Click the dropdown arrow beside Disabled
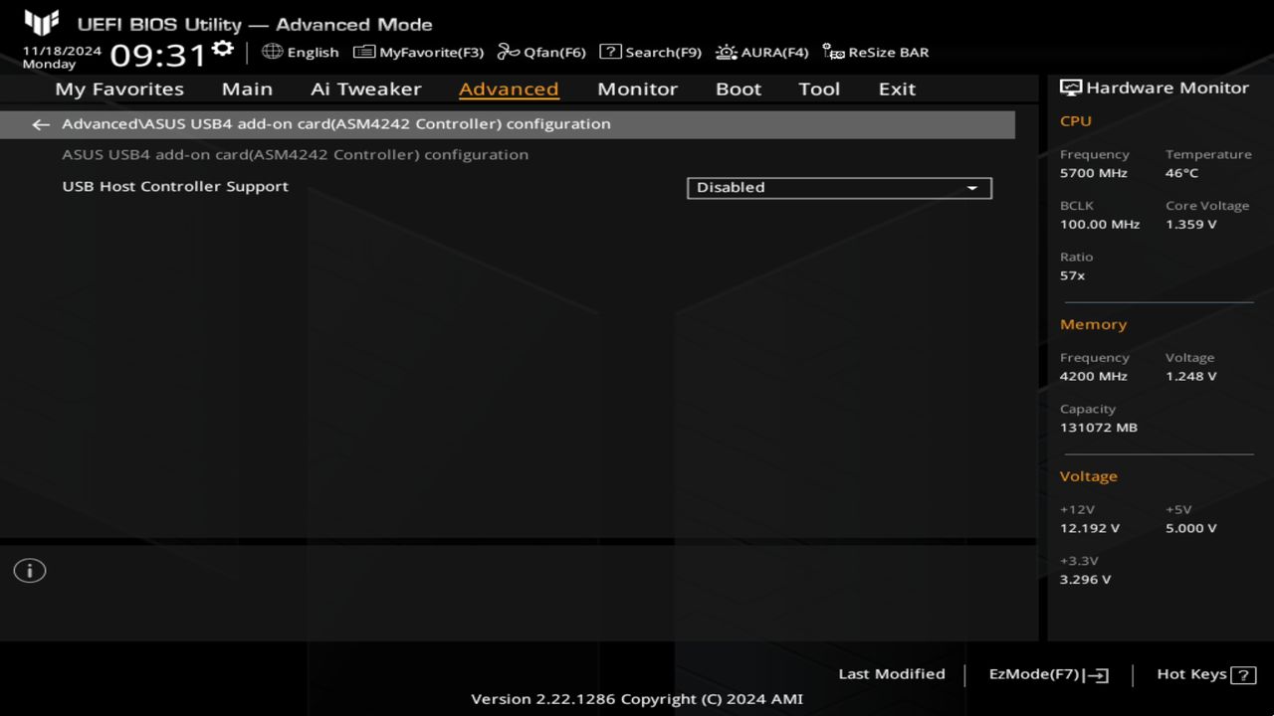 972,188
